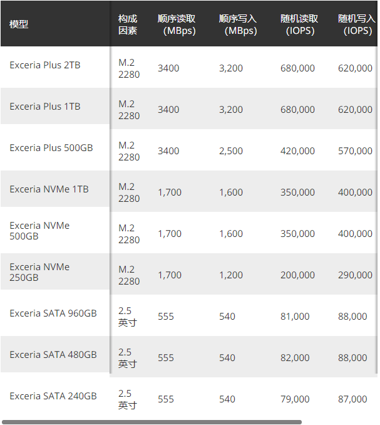Click the 79,000 random read value

(295, 399)
